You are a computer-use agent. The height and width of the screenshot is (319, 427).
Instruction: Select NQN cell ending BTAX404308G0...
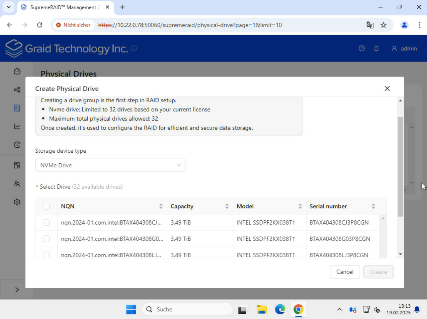[x=112, y=239]
